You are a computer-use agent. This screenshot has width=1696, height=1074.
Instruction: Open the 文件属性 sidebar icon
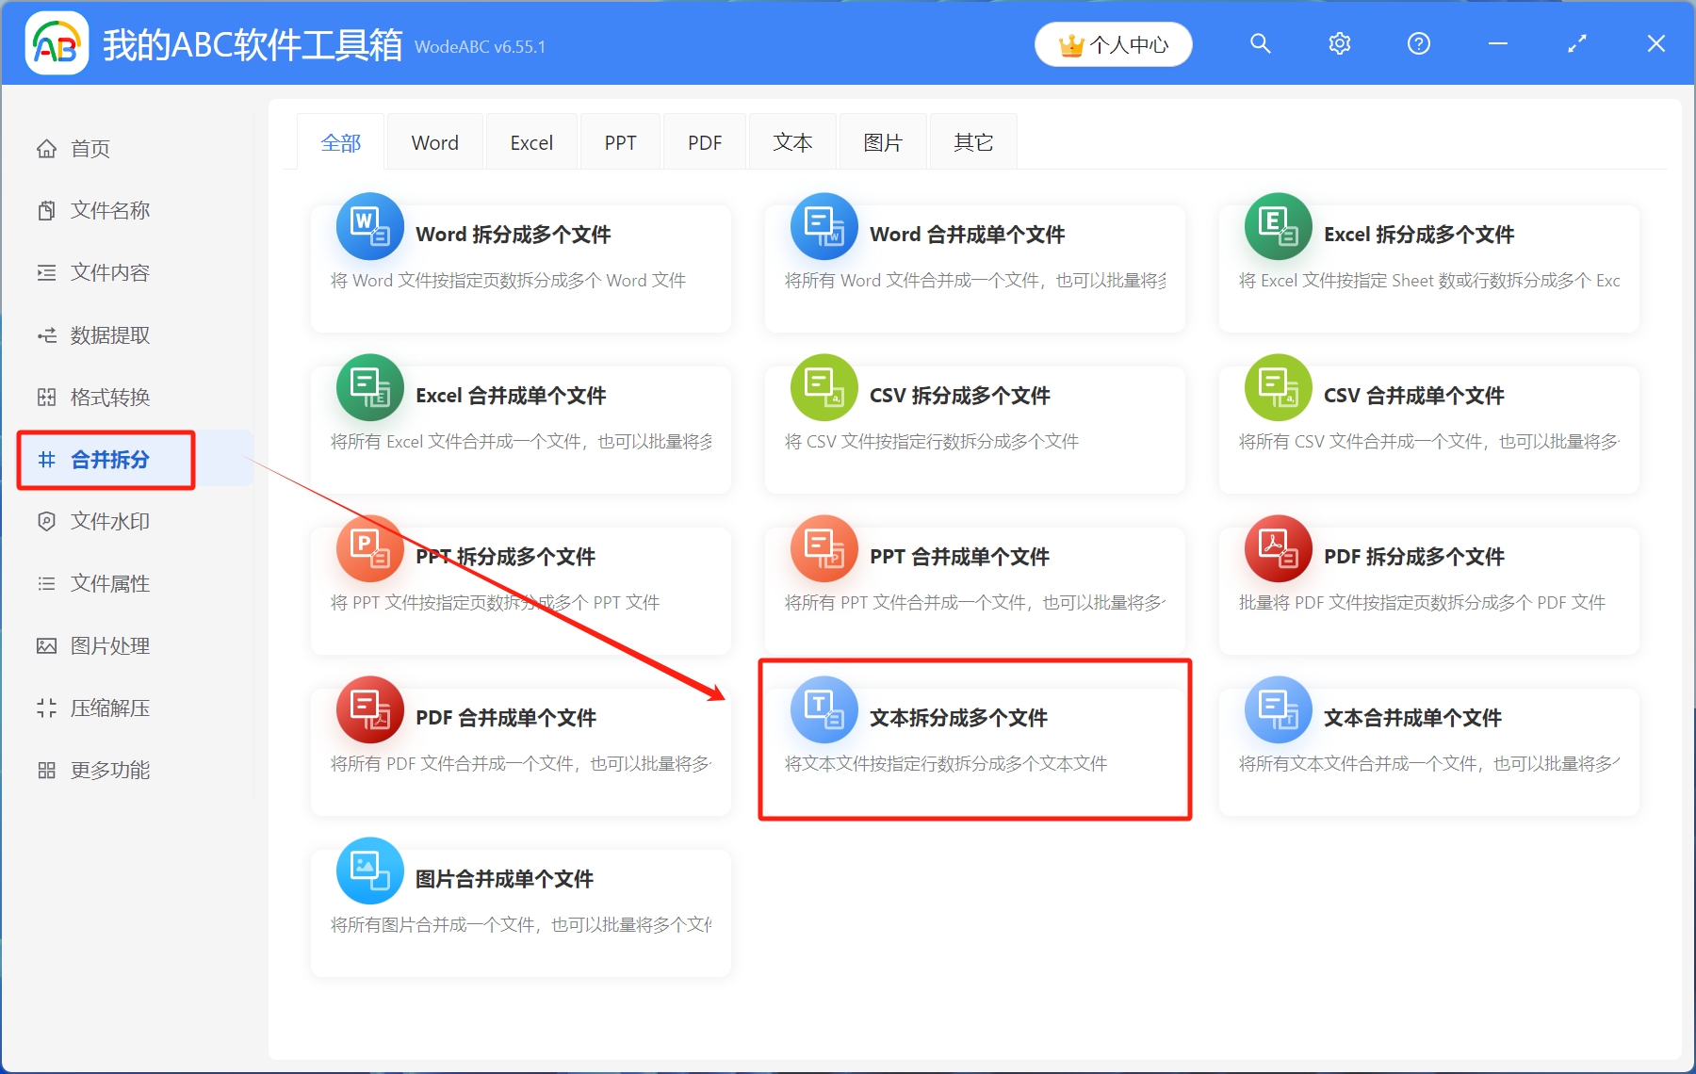pos(46,583)
